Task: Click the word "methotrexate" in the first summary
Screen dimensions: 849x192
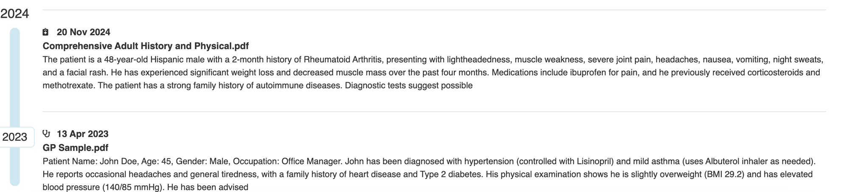Action: (x=69, y=86)
